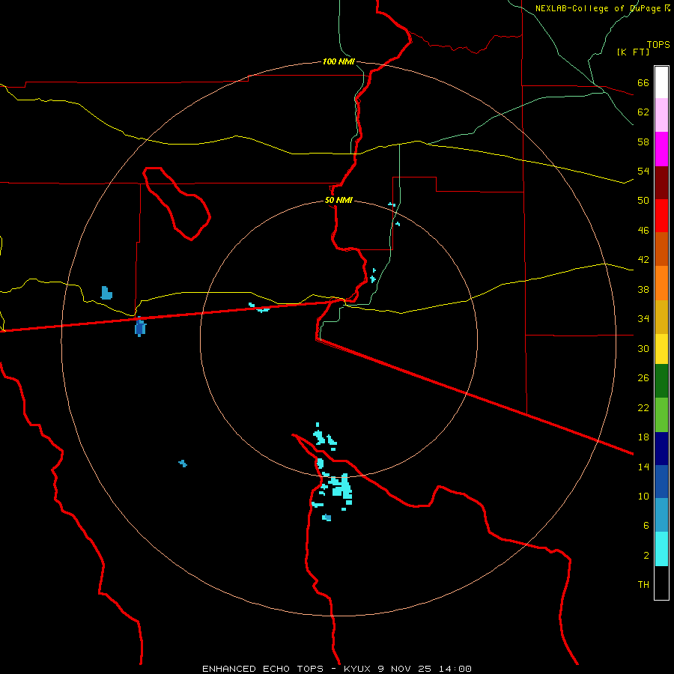Click the 100 NMI range ring label
Screen dimensions: 674x674
point(338,61)
